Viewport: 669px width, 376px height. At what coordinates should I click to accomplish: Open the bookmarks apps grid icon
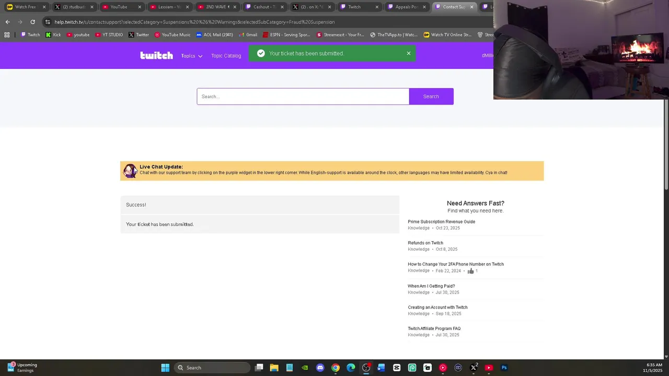pyautogui.click(x=7, y=35)
